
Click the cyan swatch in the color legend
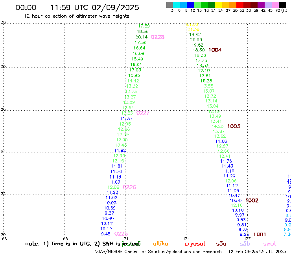pyautogui.click(x=176, y=5)
